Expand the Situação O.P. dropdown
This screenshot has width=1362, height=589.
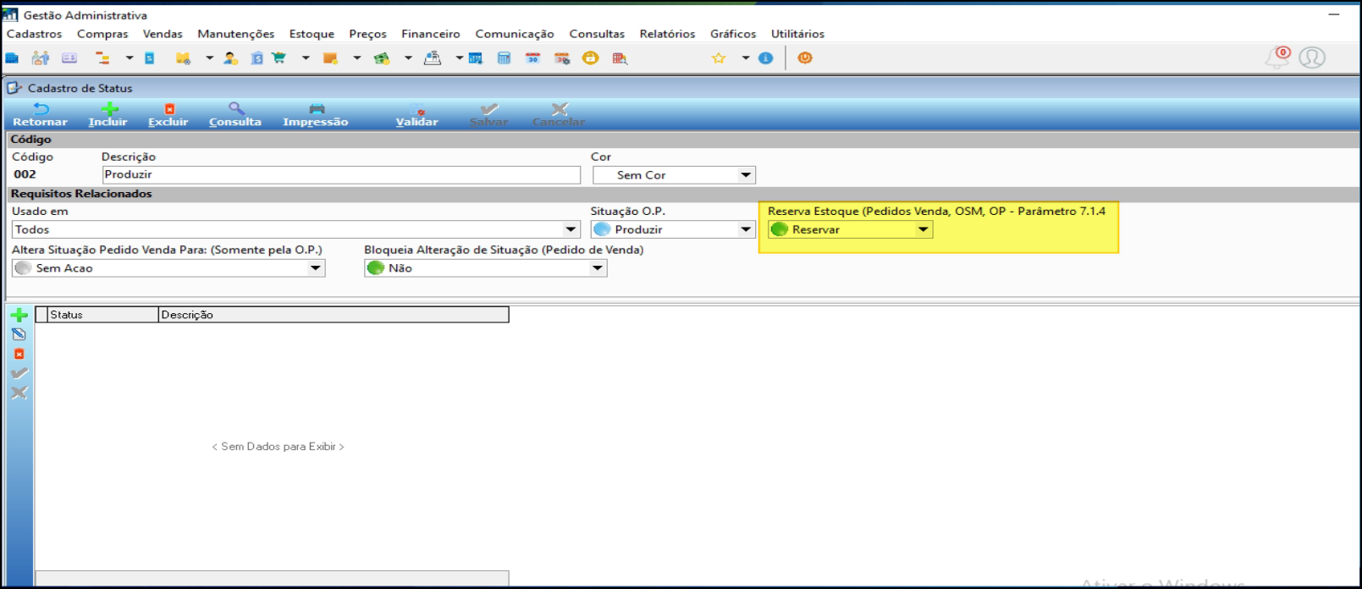[746, 229]
